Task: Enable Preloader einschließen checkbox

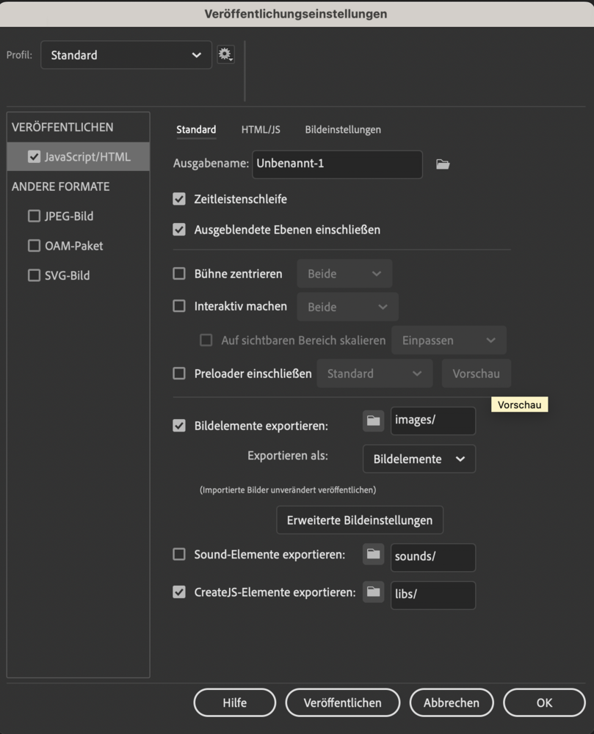Action: tap(179, 374)
